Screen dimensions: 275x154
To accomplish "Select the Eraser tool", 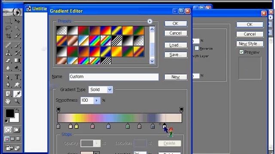I will [x=8, y=60].
